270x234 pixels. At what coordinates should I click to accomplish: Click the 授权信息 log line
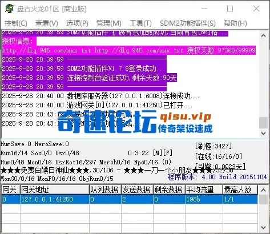(x=19, y=41)
